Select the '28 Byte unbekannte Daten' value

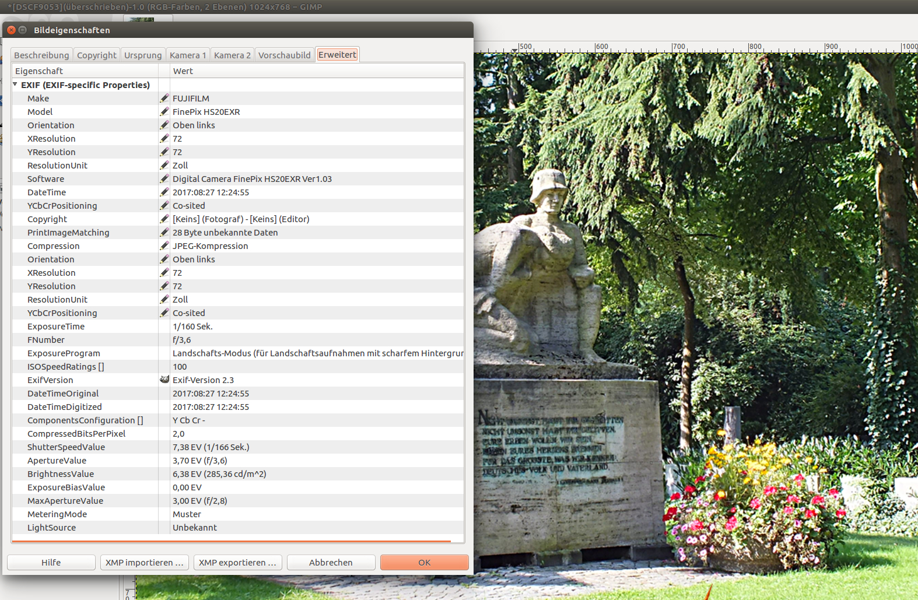225,232
